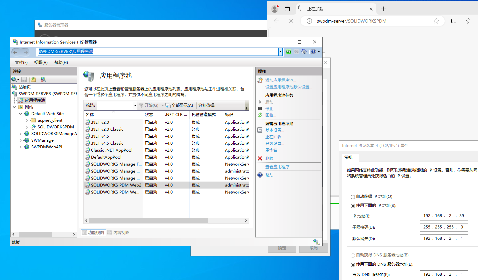Open 基本设置... in the actions pane
Image resolution: width=478 pixels, height=280 pixels.
(x=275, y=130)
